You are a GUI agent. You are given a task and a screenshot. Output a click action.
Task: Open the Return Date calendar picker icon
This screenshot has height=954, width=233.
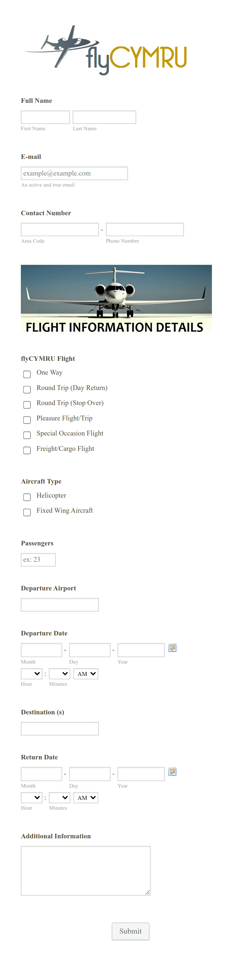[172, 772]
